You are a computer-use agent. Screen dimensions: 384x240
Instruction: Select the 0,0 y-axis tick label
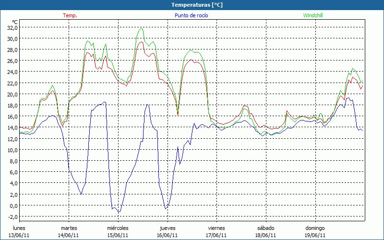(x=13, y=205)
